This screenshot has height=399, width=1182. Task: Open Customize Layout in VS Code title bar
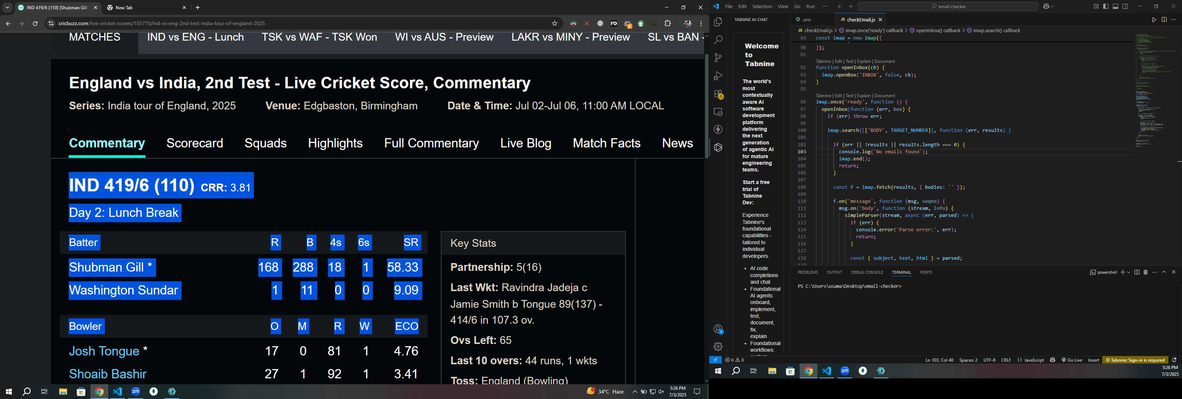click(x=1096, y=6)
